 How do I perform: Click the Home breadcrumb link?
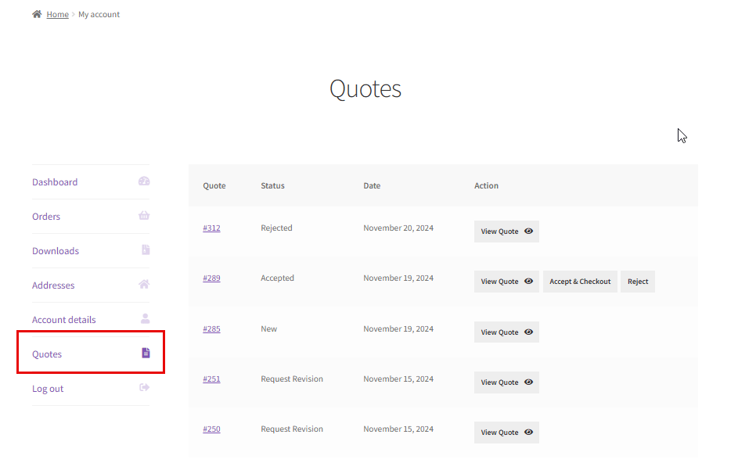coord(57,13)
